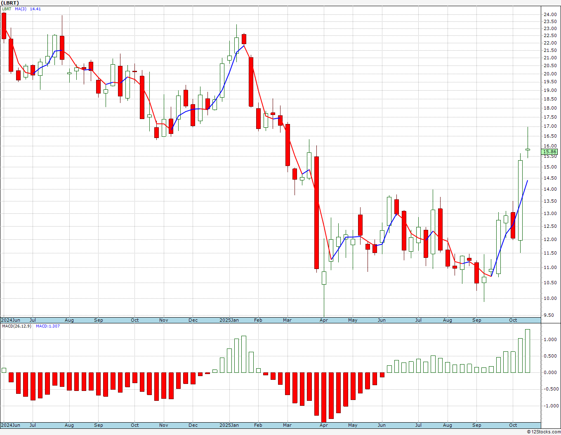The height and width of the screenshot is (435, 561).
Task: Select the 0.500 MACD axis label
Action: click(x=550, y=356)
